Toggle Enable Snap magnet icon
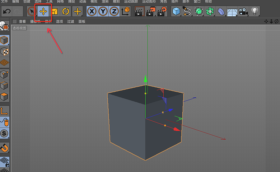Viewport: 280px width, 172px height. [x=4, y=148]
